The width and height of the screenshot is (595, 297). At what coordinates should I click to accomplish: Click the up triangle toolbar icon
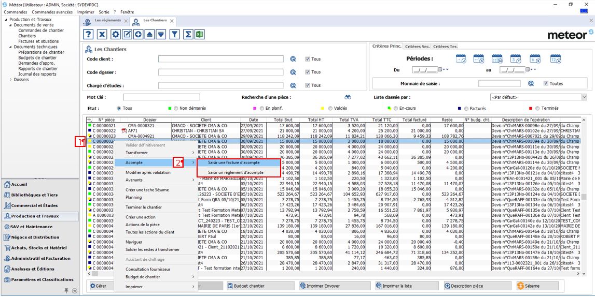(150, 35)
